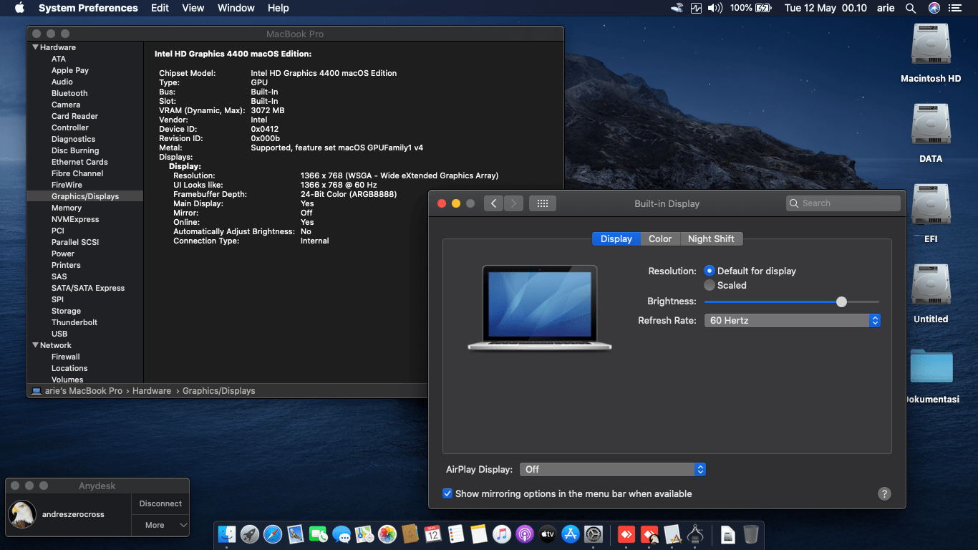Open the Trash in the dock

(x=750, y=534)
